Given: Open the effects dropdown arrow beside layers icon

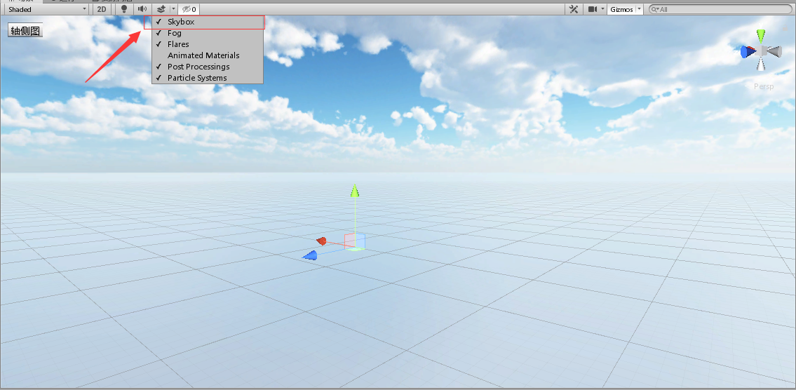Looking at the screenshot, I should (x=173, y=9).
